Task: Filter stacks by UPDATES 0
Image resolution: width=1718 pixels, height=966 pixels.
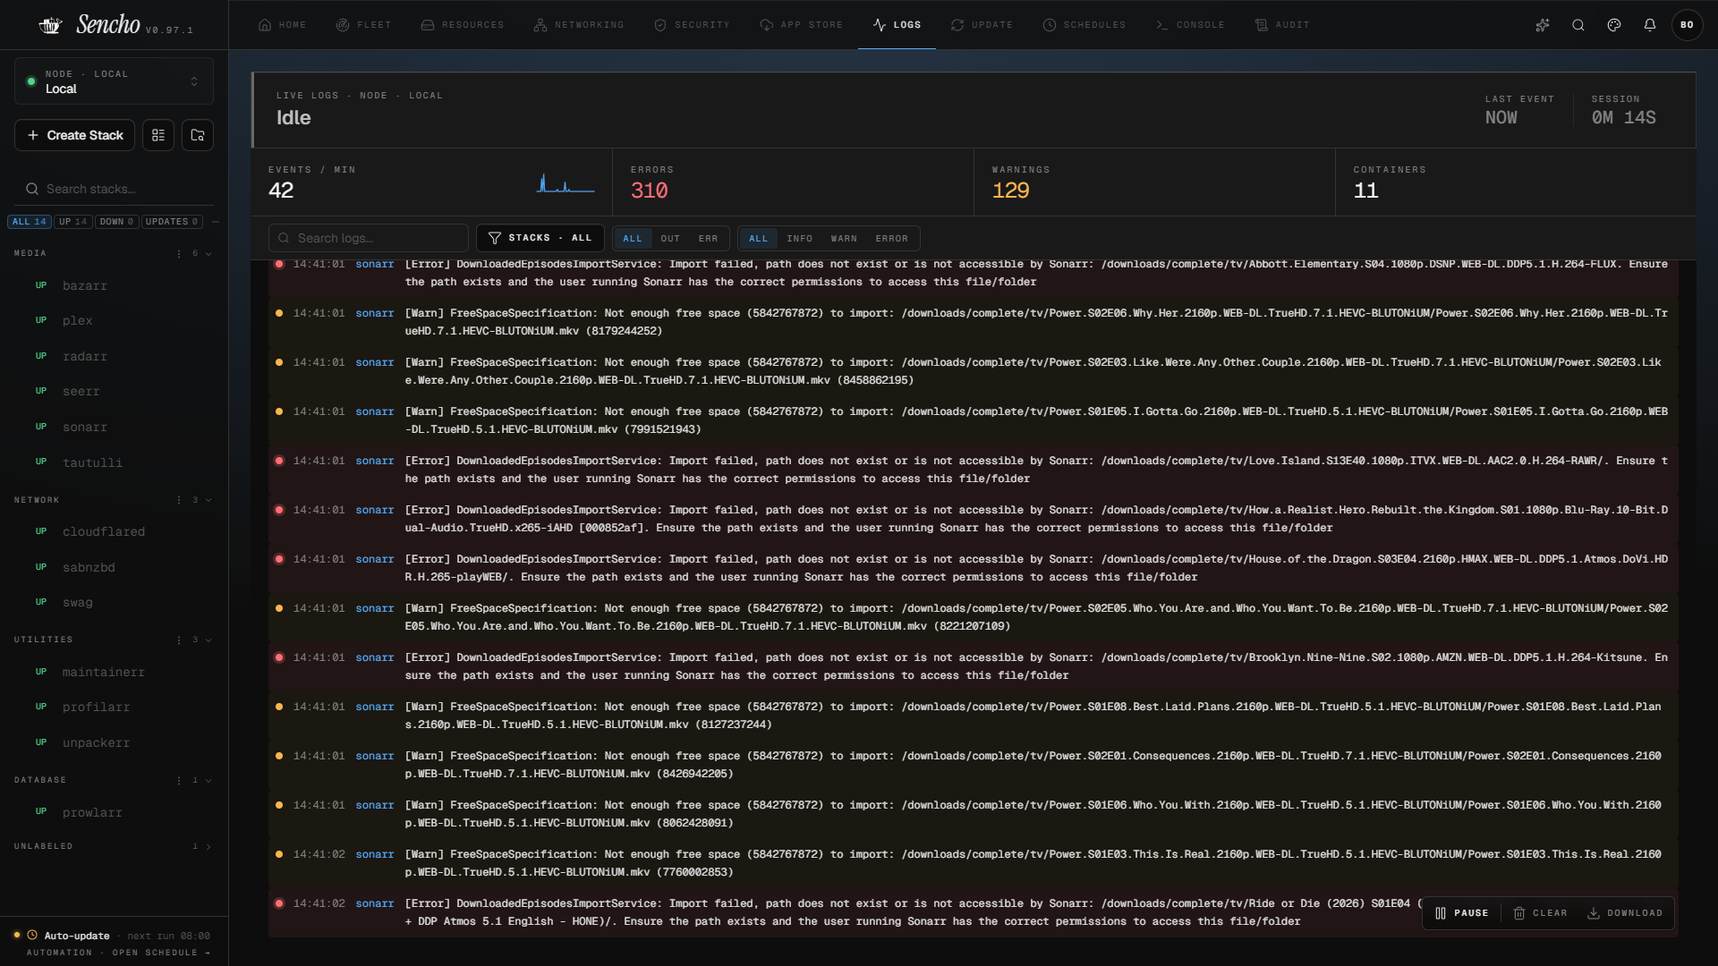Action: pos(172,222)
